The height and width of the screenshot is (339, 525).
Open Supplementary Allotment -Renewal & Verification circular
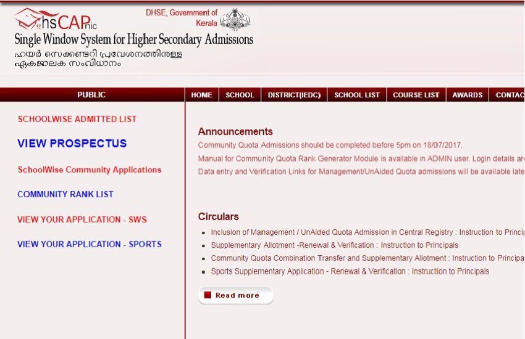click(335, 245)
